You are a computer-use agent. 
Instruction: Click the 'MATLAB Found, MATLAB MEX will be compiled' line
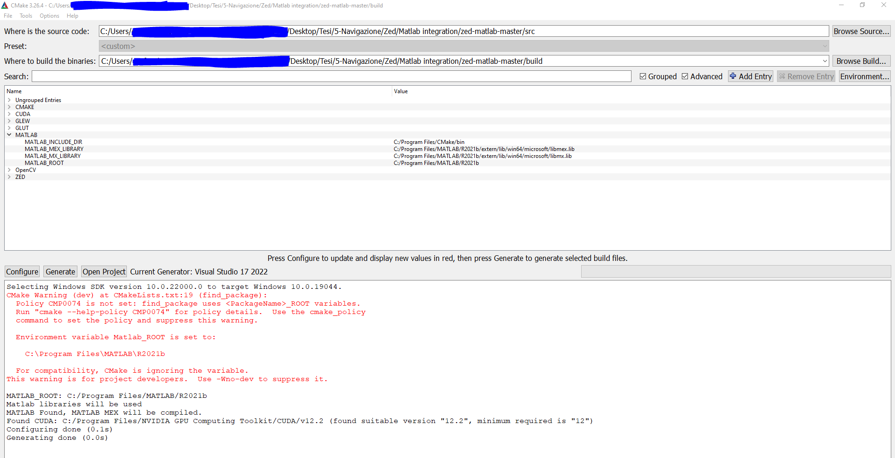click(104, 413)
